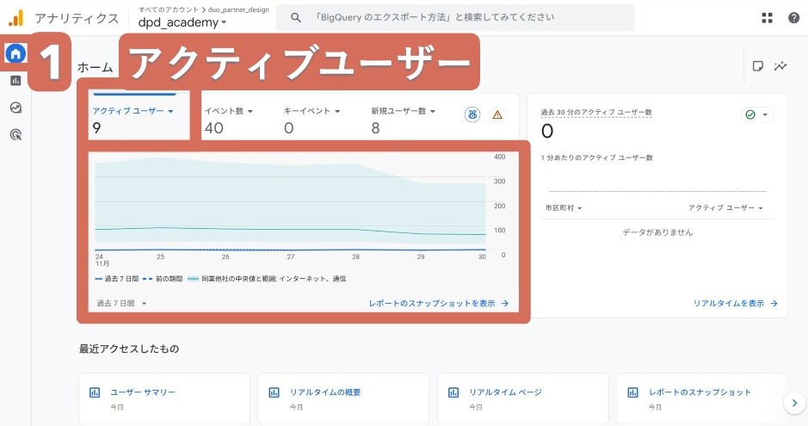
Task: Open the Reports bar chart icon
Action: (x=15, y=81)
